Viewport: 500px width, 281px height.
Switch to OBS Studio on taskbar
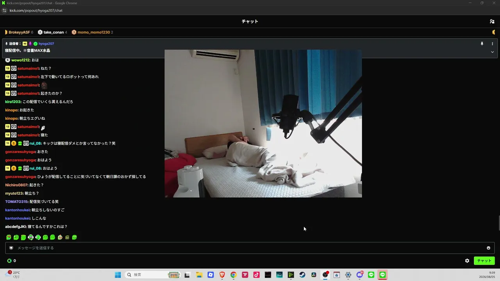[x=325, y=275]
